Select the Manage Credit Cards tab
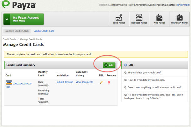Image resolution: width=191 pixels, height=127 pixels. (x=17, y=31)
